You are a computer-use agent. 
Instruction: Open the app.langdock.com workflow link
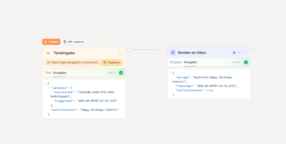[75, 62]
